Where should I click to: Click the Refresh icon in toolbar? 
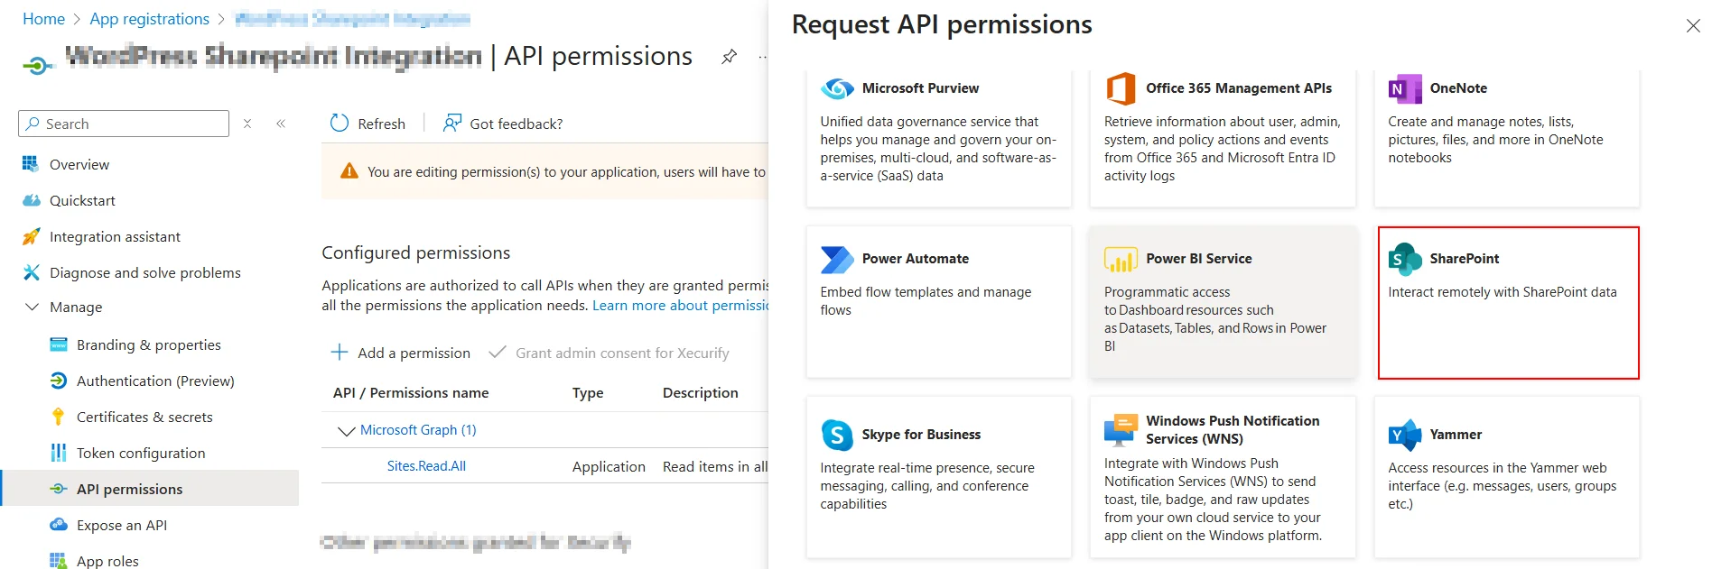pyautogui.click(x=340, y=124)
